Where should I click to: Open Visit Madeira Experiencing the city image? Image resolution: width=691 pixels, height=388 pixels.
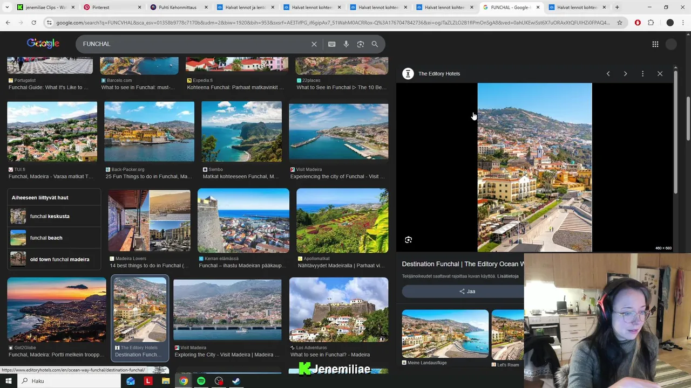[338, 131]
